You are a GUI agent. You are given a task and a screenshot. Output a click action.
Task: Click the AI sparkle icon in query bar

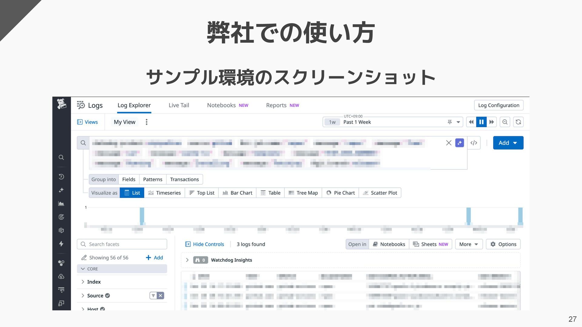coord(460,143)
